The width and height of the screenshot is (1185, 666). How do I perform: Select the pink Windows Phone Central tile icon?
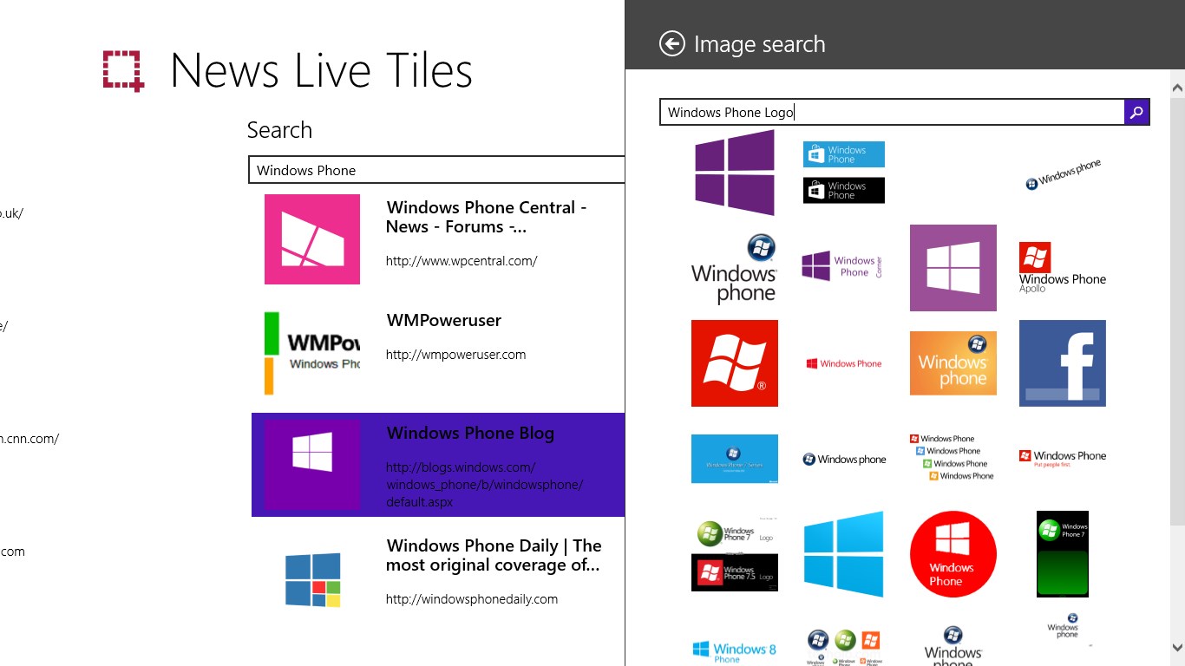[312, 239]
